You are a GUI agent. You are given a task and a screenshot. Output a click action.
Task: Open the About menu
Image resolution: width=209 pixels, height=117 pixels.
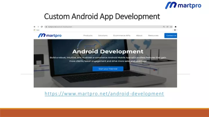coord(139,36)
